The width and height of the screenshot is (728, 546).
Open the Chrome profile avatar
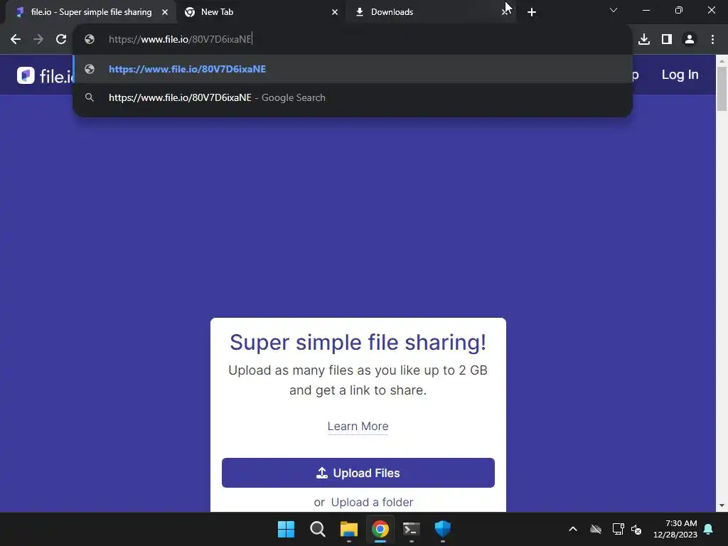(690, 40)
